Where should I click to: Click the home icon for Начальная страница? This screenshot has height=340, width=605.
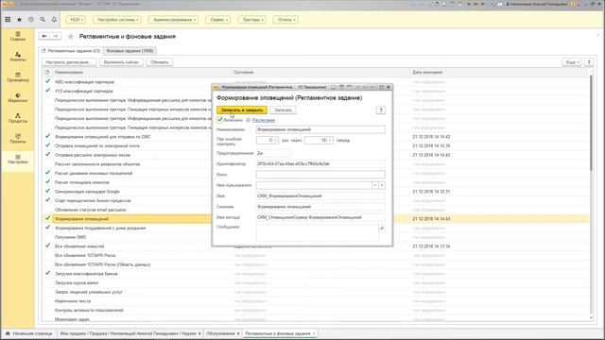8,333
